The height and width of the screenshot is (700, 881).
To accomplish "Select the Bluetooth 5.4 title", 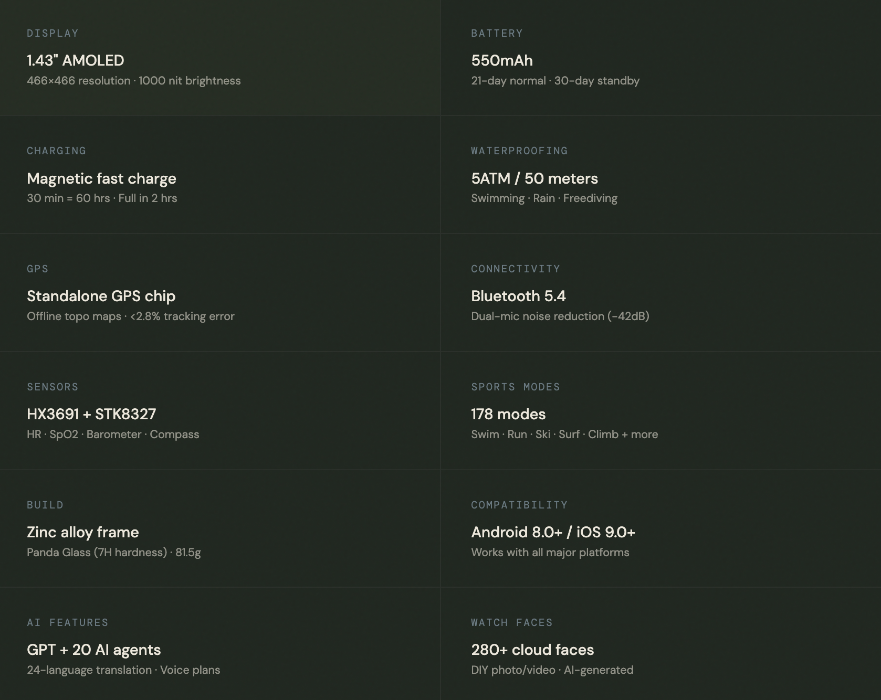I will point(518,296).
